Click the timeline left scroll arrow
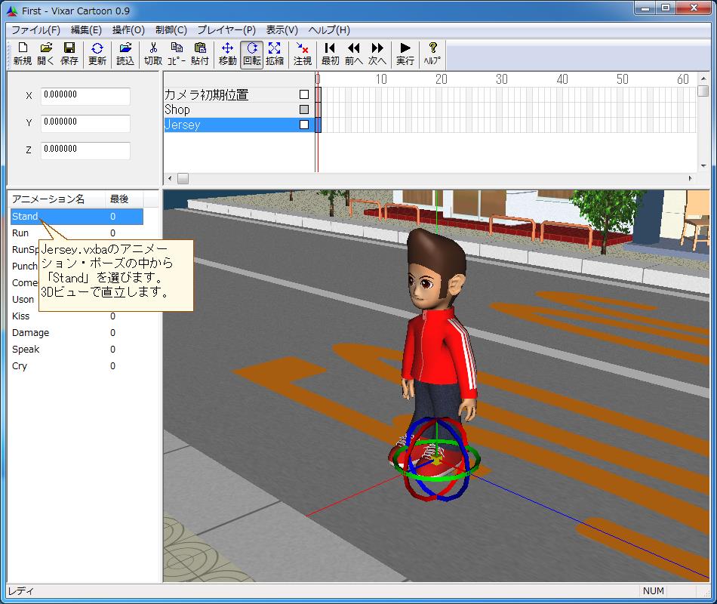 point(170,179)
